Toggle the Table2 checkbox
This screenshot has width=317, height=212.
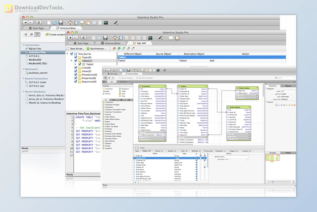79,64
